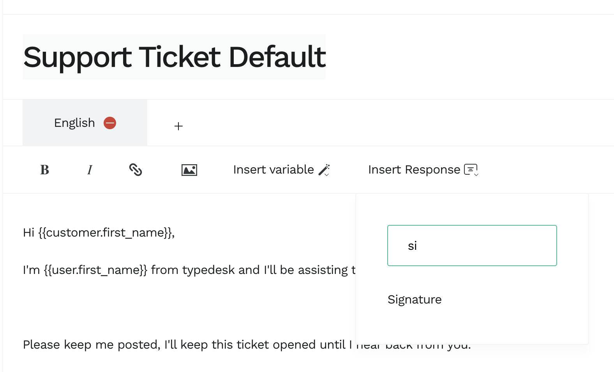The image size is (614, 372).
Task: Add a new language with the plus icon
Action: point(178,126)
